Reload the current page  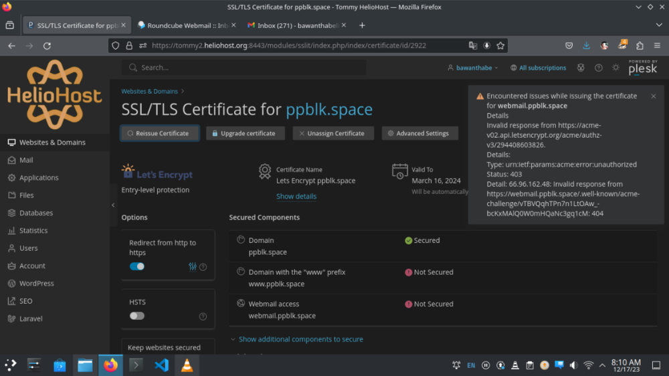(47, 45)
